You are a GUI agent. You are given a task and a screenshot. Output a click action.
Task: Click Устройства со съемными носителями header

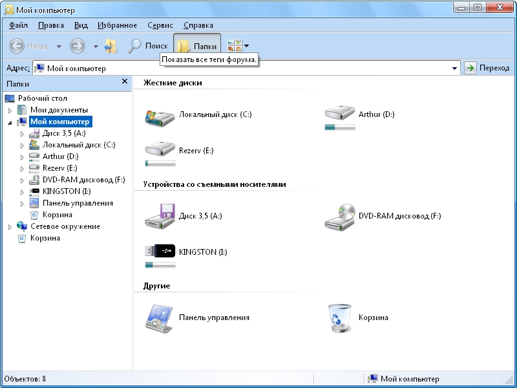point(215,184)
